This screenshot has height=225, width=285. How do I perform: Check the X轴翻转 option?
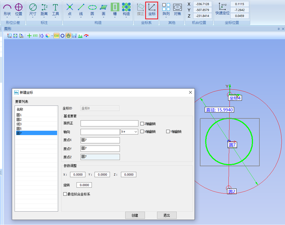(x=142, y=131)
